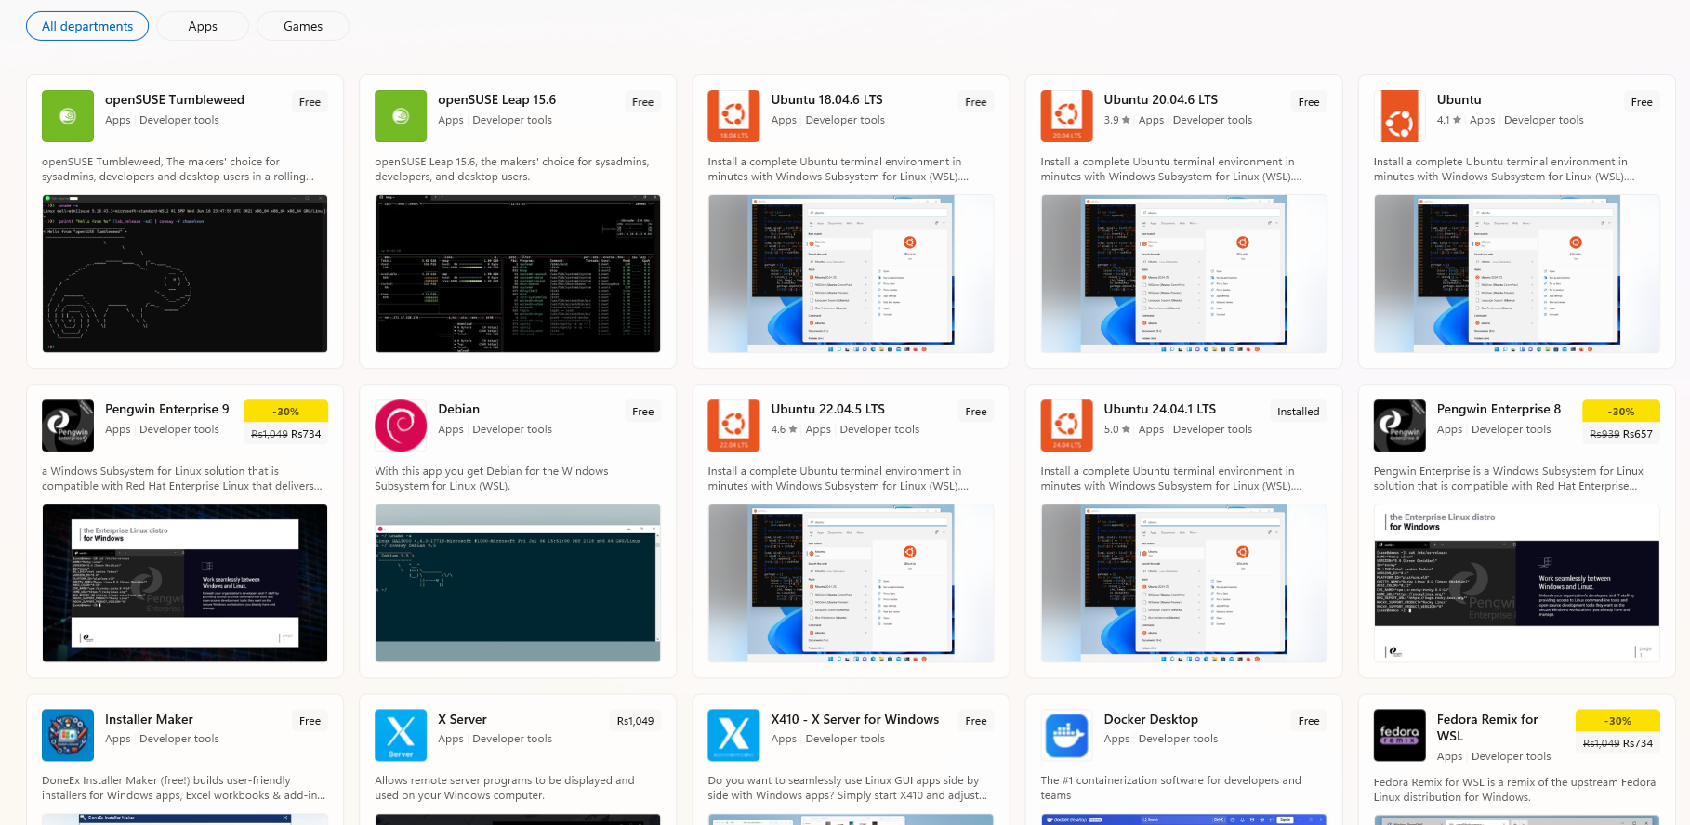Click the "Fedora Remix for WSL" title

tap(1487, 727)
